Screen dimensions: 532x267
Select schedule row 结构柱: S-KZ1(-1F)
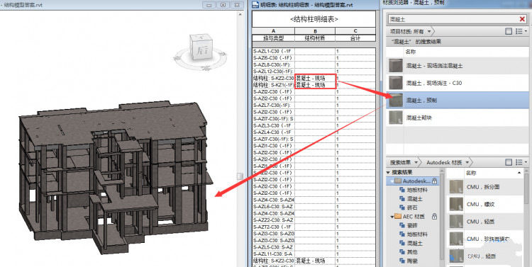pyautogui.click(x=314, y=85)
